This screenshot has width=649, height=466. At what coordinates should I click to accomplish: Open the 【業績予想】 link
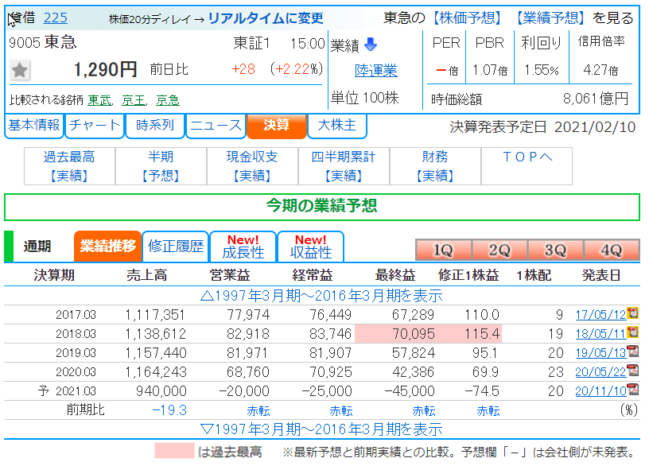point(550,17)
